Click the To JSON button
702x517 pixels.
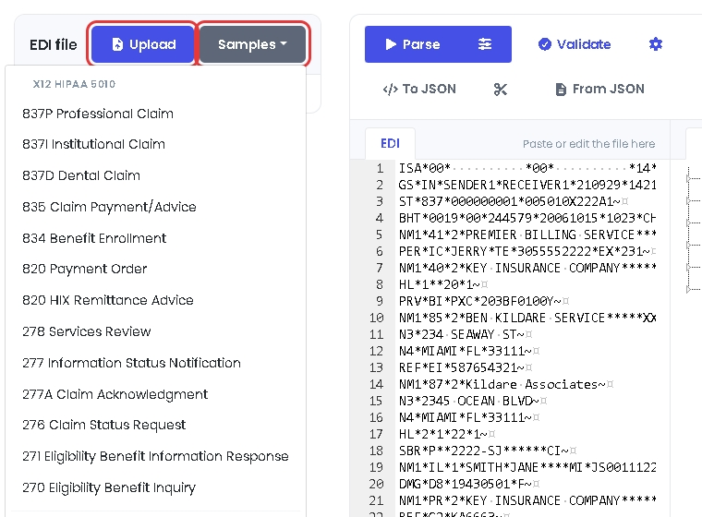[419, 89]
